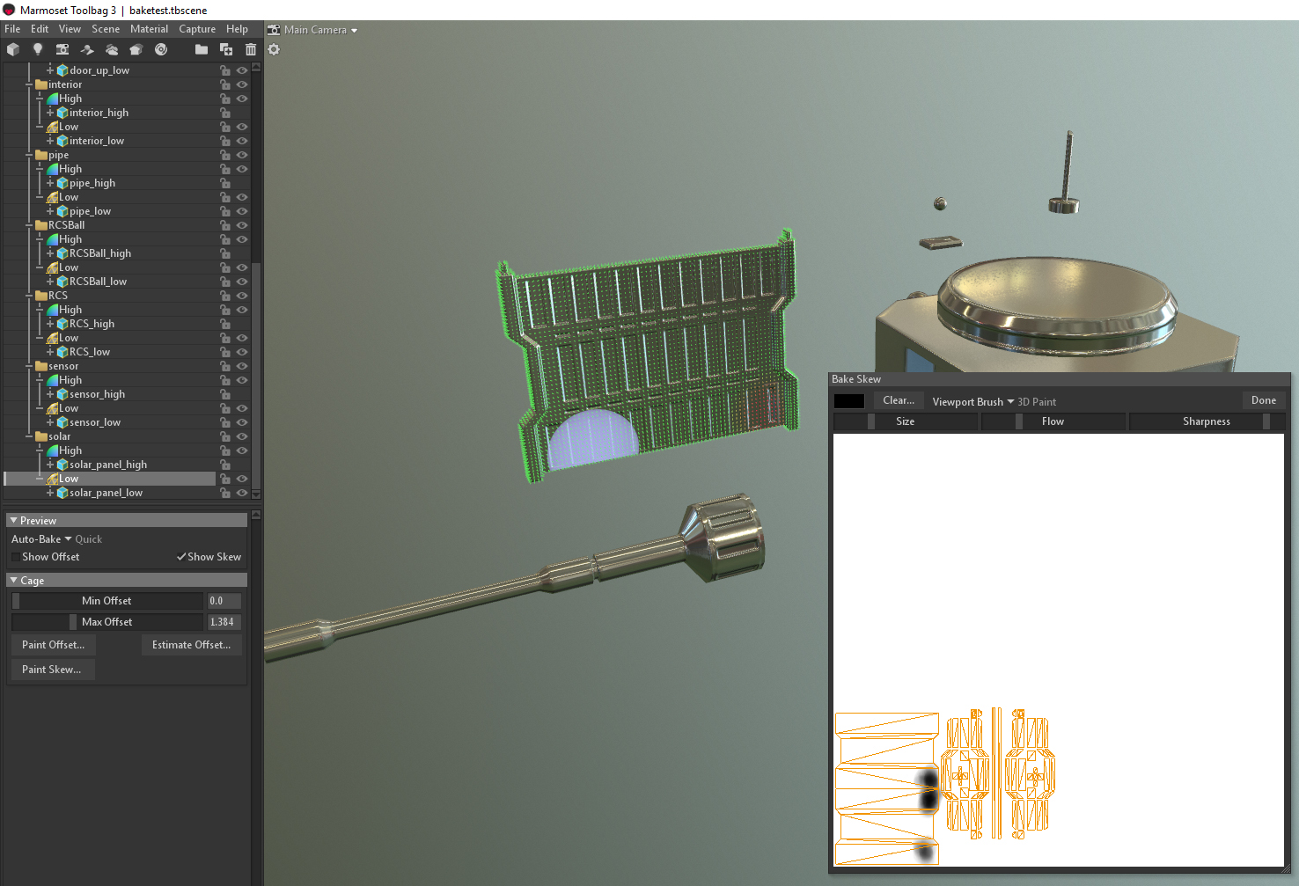Create a turntable with the disc toolbar icon
Viewport: 1299px width, 886px height.
(161, 49)
